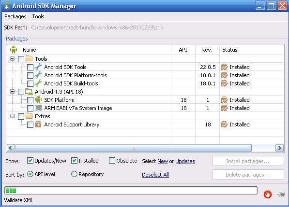Click the Android robot icon in table header

point(14,50)
